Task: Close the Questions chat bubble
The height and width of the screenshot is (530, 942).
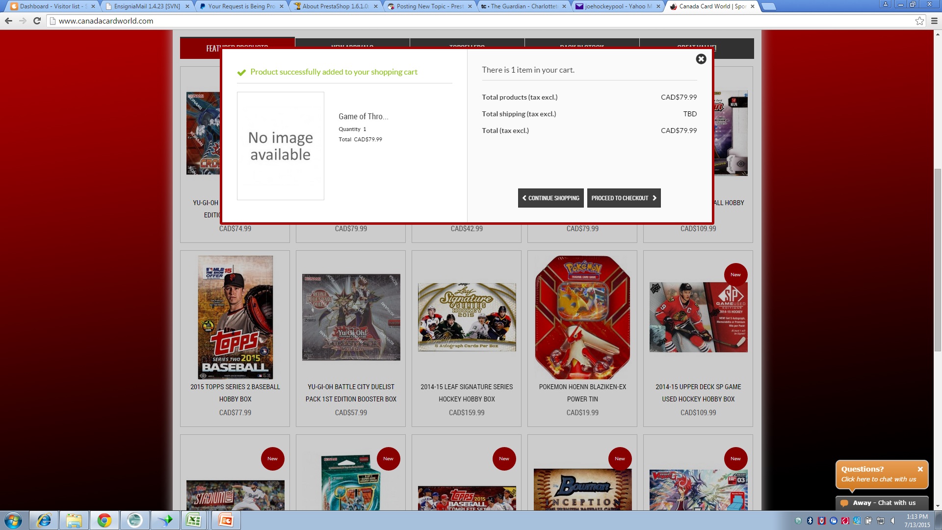Action: pos(920,469)
